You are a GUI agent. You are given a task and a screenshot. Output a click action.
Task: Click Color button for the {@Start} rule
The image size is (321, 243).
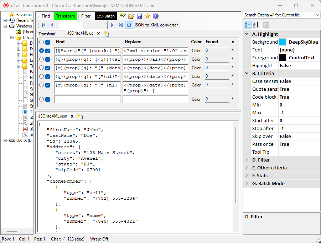[196, 51]
